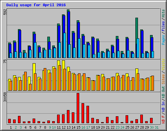The height and width of the screenshot is (131, 167).
Task: Click the short orange Sites bar for day 5
Action: pos(30,87)
